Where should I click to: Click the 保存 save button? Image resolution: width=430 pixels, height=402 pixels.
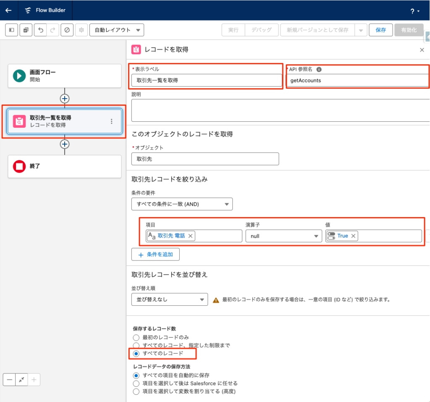pos(380,30)
